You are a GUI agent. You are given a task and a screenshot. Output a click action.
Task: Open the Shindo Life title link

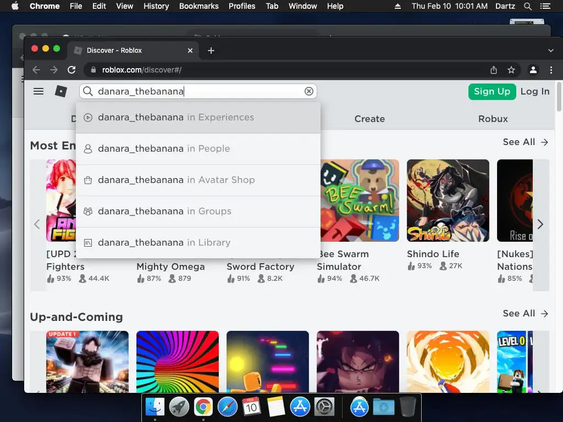pos(433,254)
